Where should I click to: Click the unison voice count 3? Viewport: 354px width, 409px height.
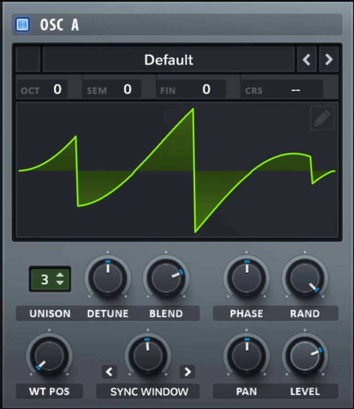[x=44, y=279]
